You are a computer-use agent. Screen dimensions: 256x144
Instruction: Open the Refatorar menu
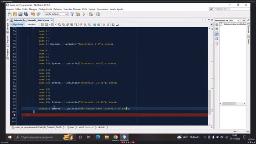coord(58,9)
